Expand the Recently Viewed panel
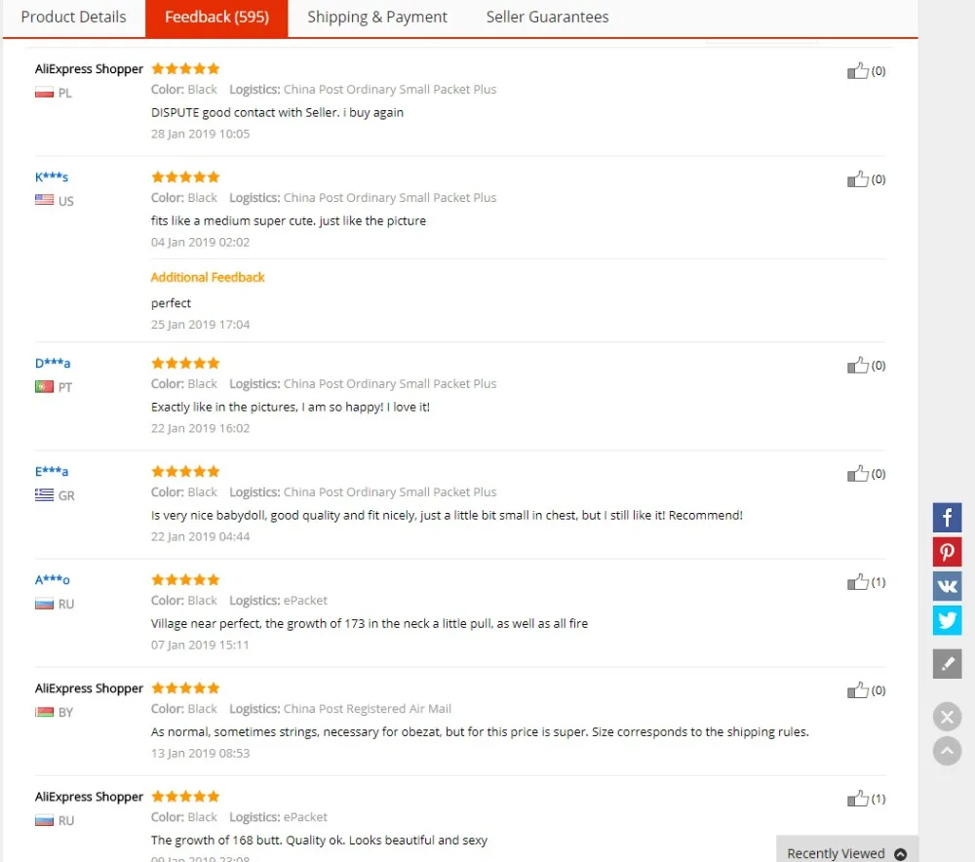Image resolution: width=975 pixels, height=862 pixels. pyautogui.click(x=847, y=852)
